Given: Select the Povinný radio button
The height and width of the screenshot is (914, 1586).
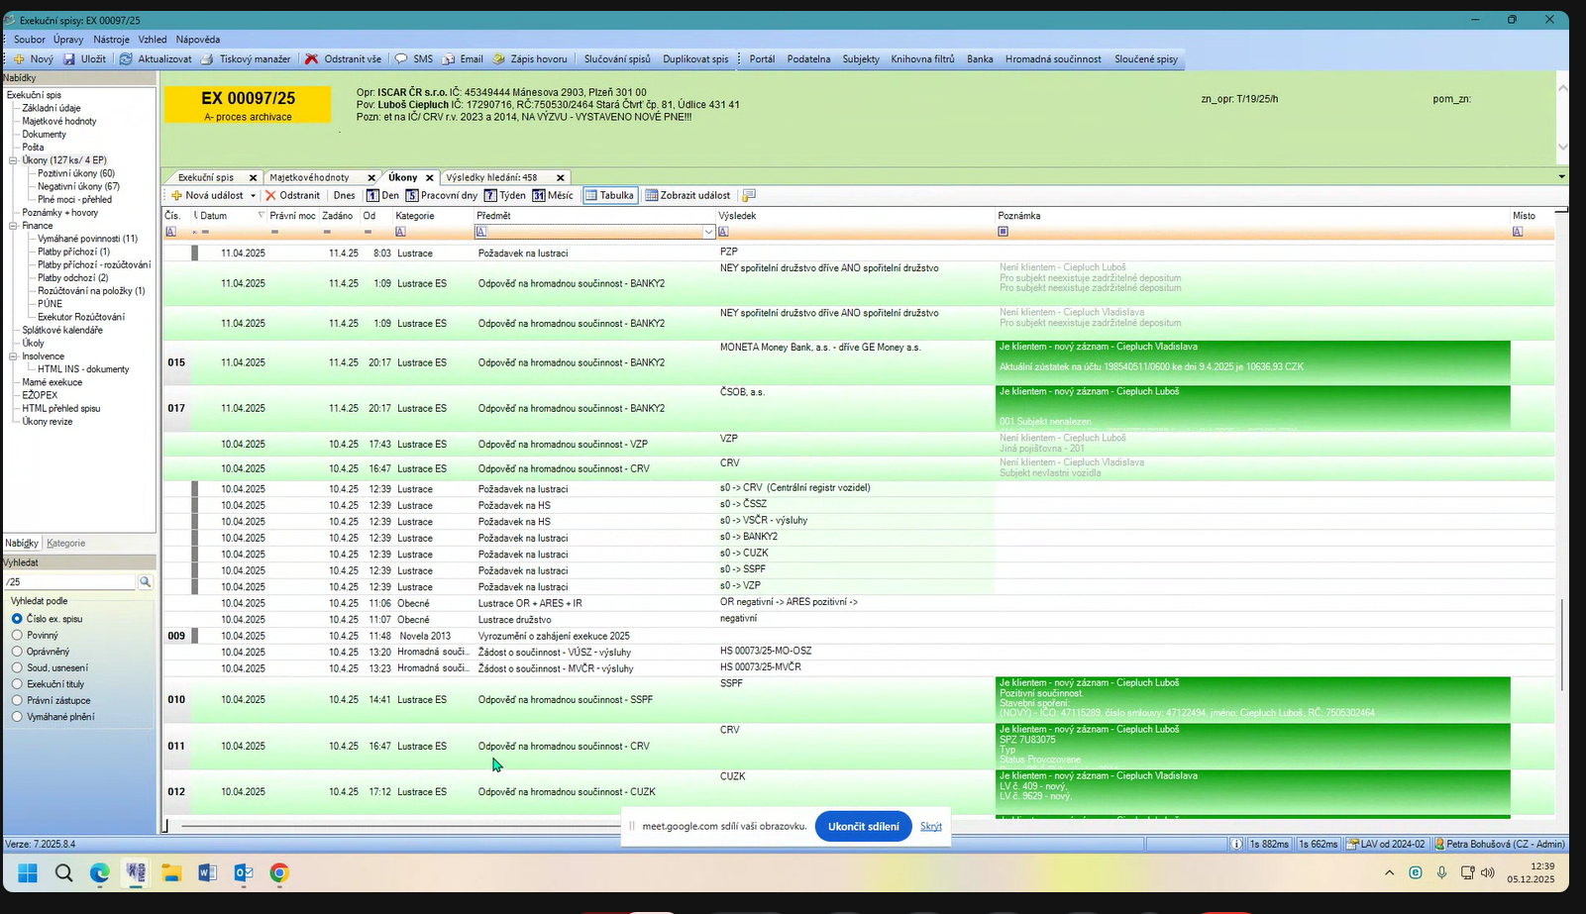Looking at the screenshot, I should pos(17,635).
